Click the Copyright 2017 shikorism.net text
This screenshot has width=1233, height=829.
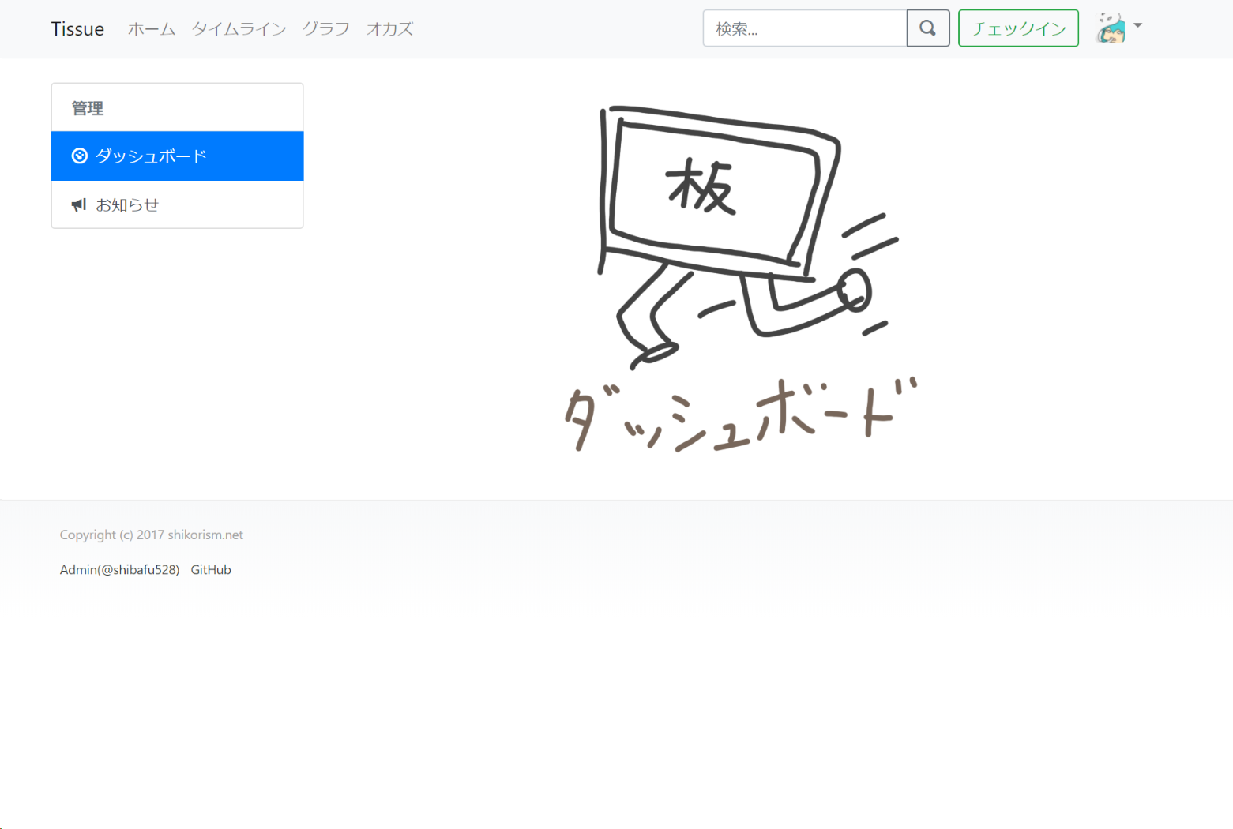(151, 535)
